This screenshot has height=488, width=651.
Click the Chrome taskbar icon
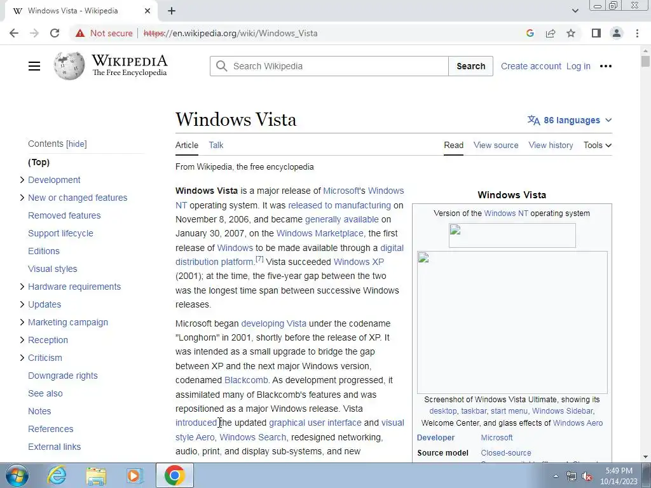click(174, 475)
